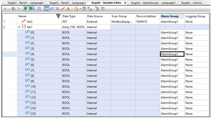Toggle the orange letter A string filter

(68, 9)
